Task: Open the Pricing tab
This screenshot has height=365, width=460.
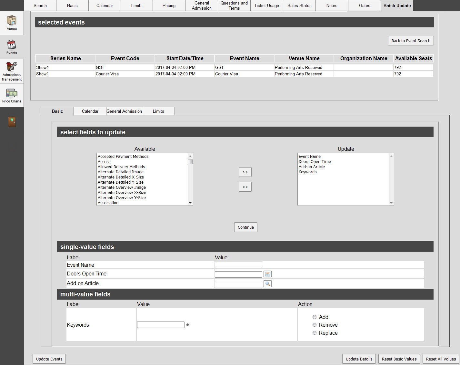Action: (169, 5)
